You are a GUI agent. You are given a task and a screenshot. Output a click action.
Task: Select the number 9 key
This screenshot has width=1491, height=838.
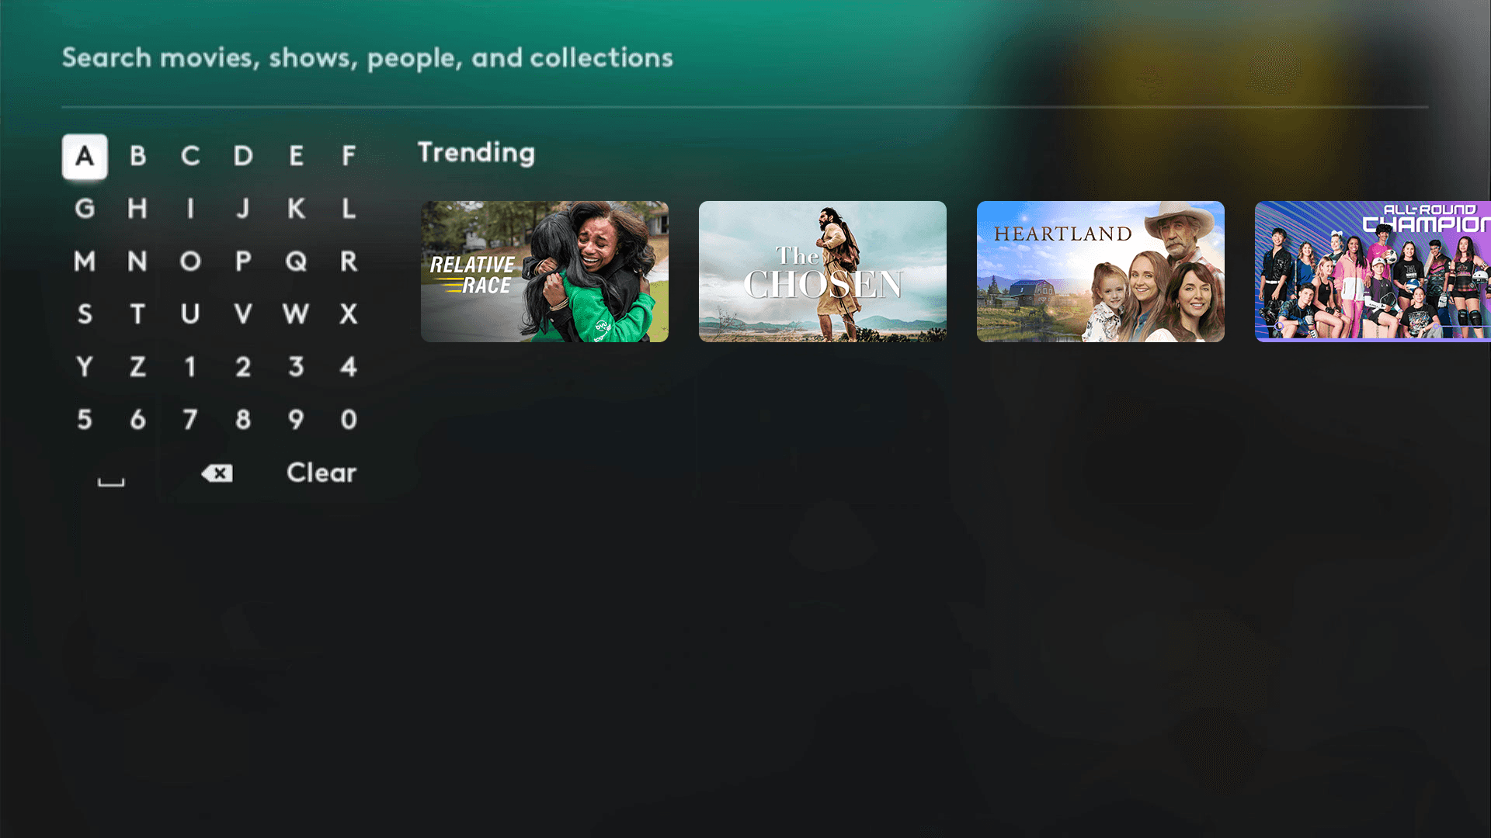coord(296,421)
